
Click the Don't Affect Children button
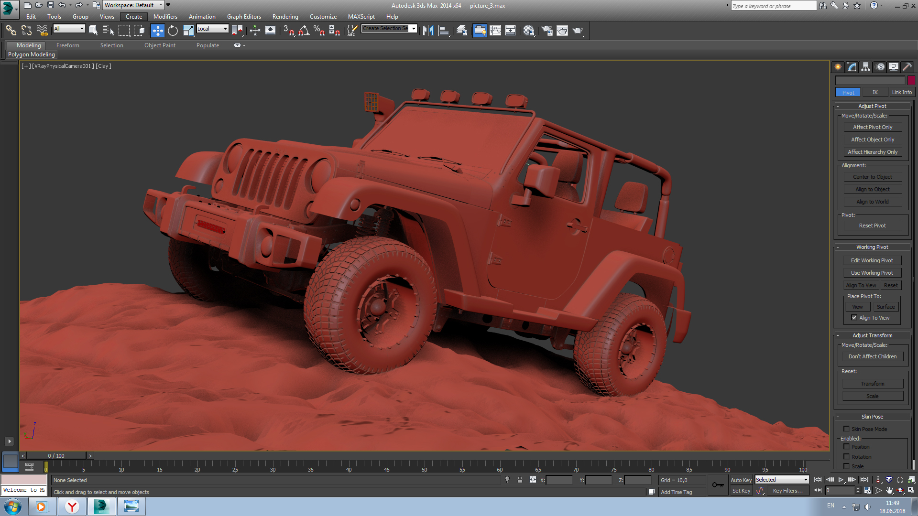click(873, 356)
